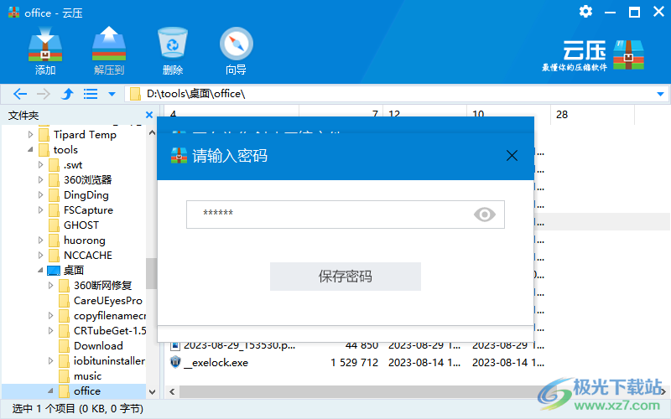The height and width of the screenshot is (419, 671).
Task: Click the 文件夹 panel header label
Action: (x=23, y=115)
